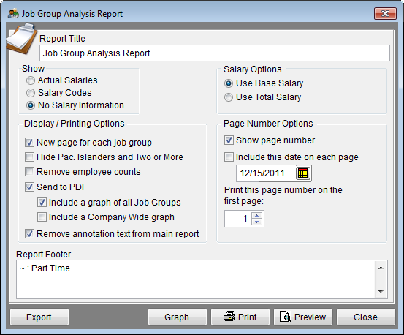
Task: Click the Close button at bottom right
Action: [366, 317]
